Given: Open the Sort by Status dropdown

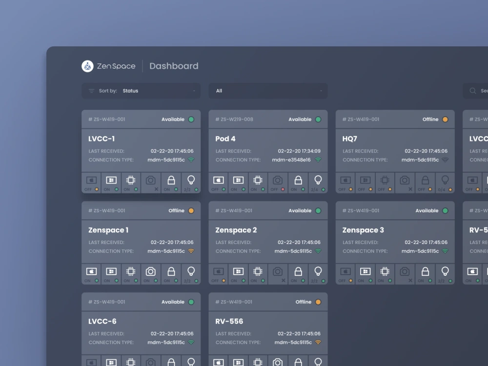Looking at the screenshot, I should pyautogui.click(x=141, y=91).
